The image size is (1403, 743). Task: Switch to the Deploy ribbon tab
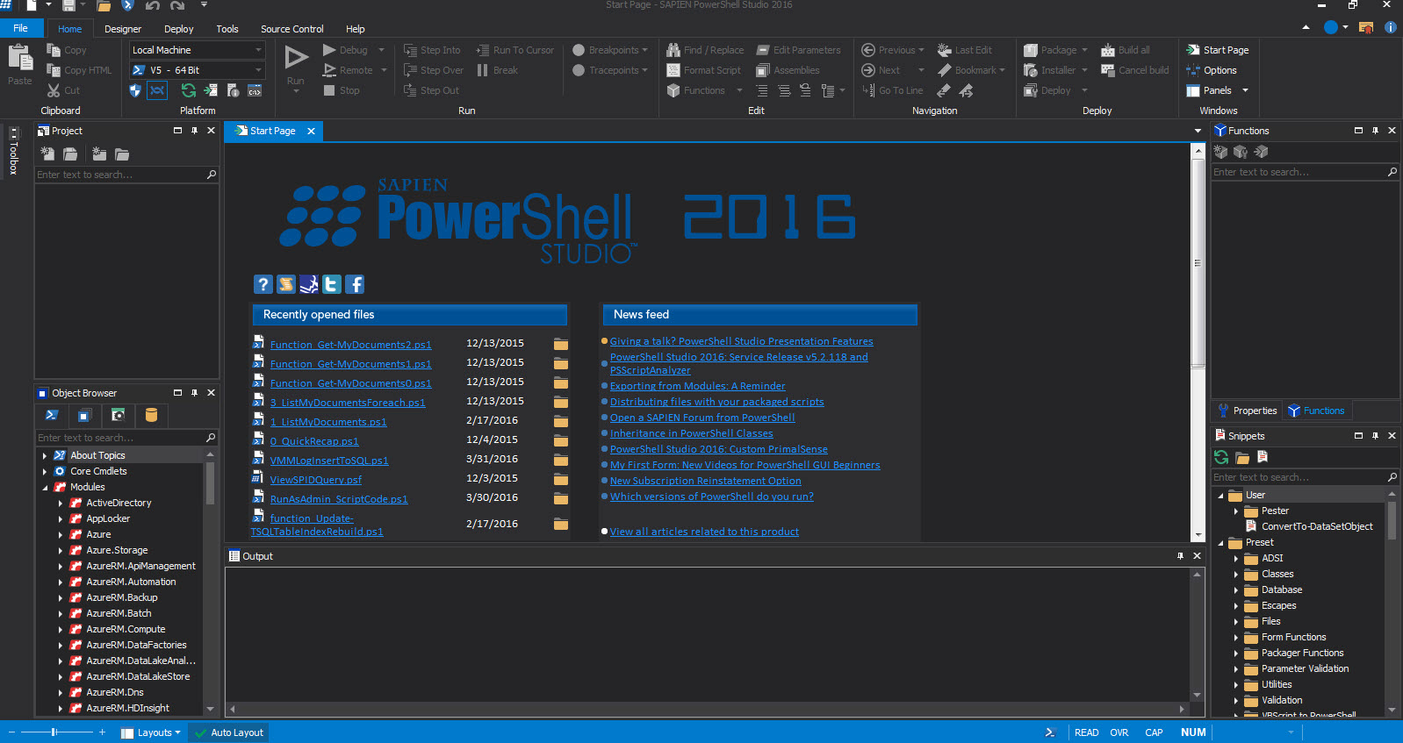179,29
